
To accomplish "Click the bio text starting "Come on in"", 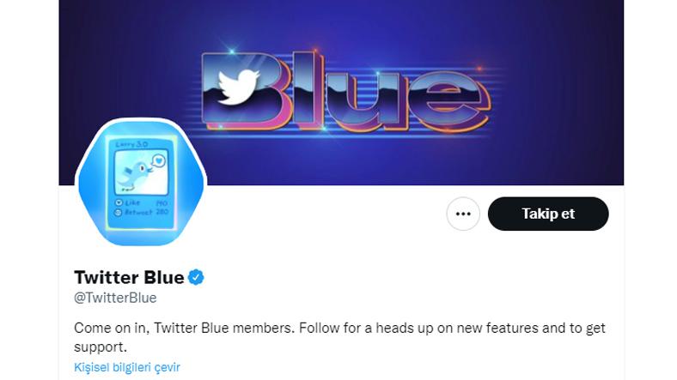I will pos(339,337).
